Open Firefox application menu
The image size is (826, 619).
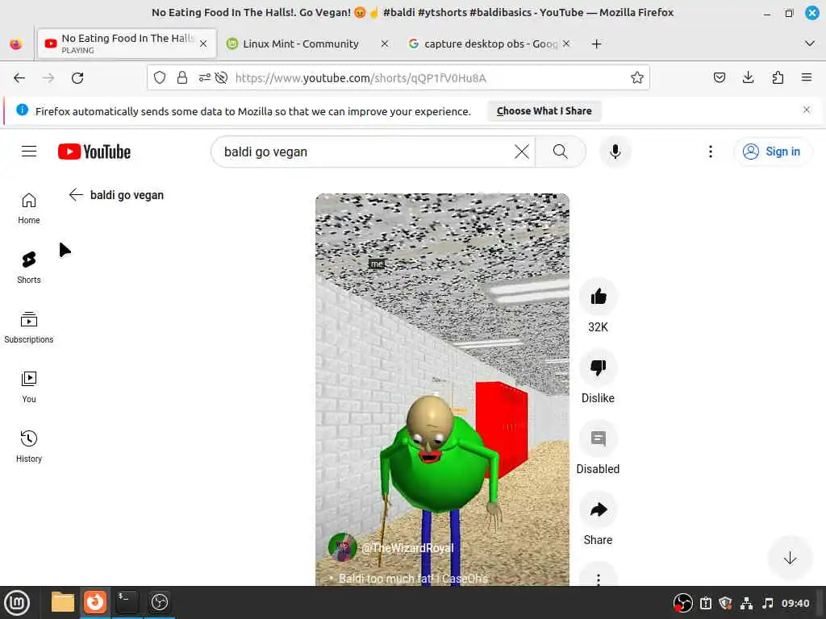[x=807, y=78]
